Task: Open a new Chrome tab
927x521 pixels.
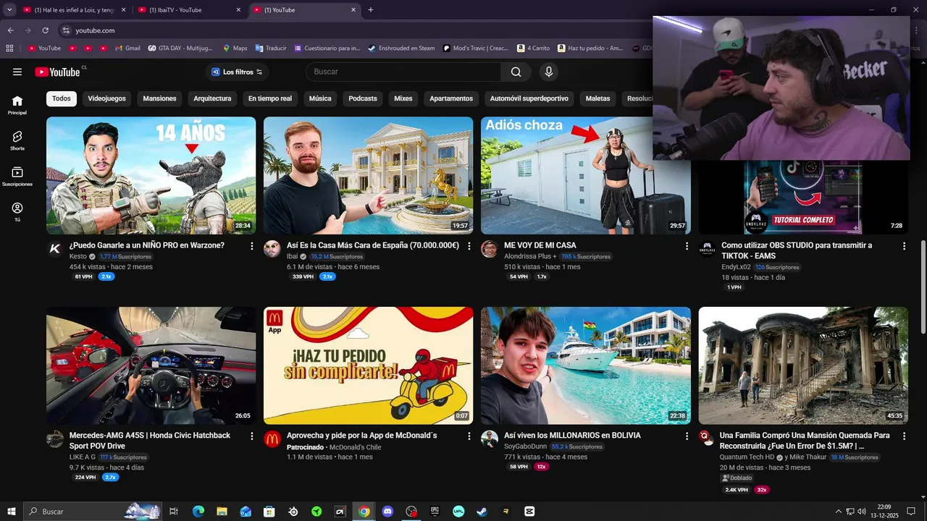Action: pos(371,10)
